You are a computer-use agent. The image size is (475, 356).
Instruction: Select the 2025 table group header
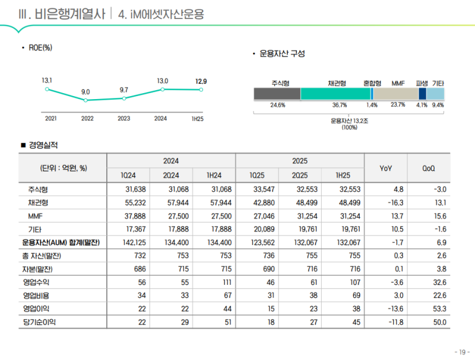[299, 161]
